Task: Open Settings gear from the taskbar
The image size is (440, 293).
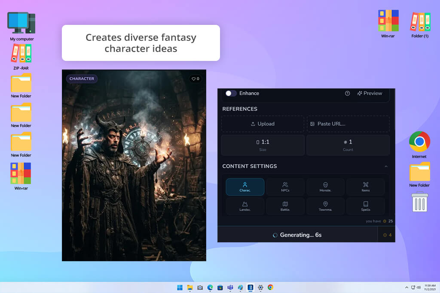Action: point(260,287)
